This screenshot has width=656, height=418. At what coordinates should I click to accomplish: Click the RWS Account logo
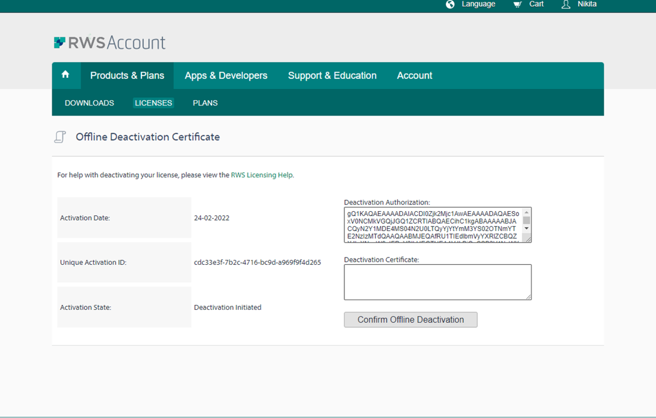tap(109, 42)
